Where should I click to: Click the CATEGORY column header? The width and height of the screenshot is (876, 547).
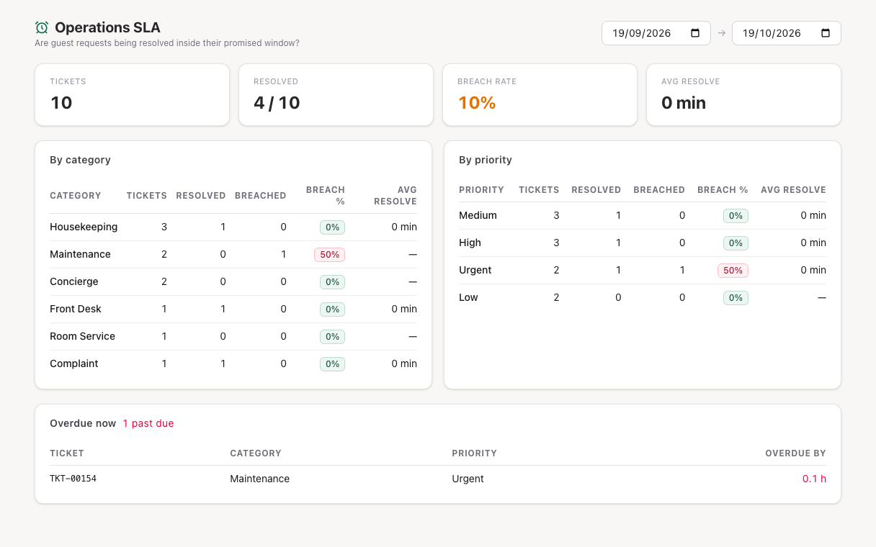pyautogui.click(x=76, y=196)
